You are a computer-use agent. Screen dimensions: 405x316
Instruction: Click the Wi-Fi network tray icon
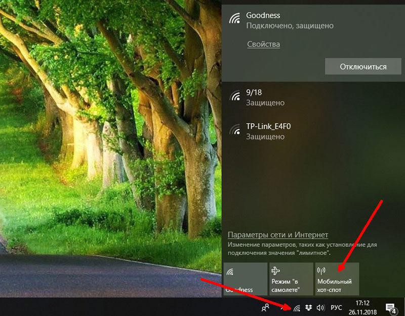[297, 308]
